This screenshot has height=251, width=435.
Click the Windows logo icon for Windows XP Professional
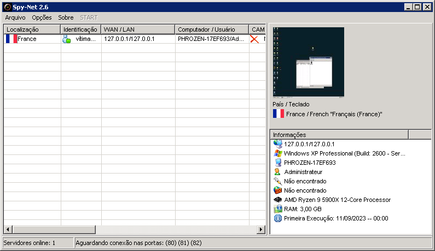[x=277, y=153]
